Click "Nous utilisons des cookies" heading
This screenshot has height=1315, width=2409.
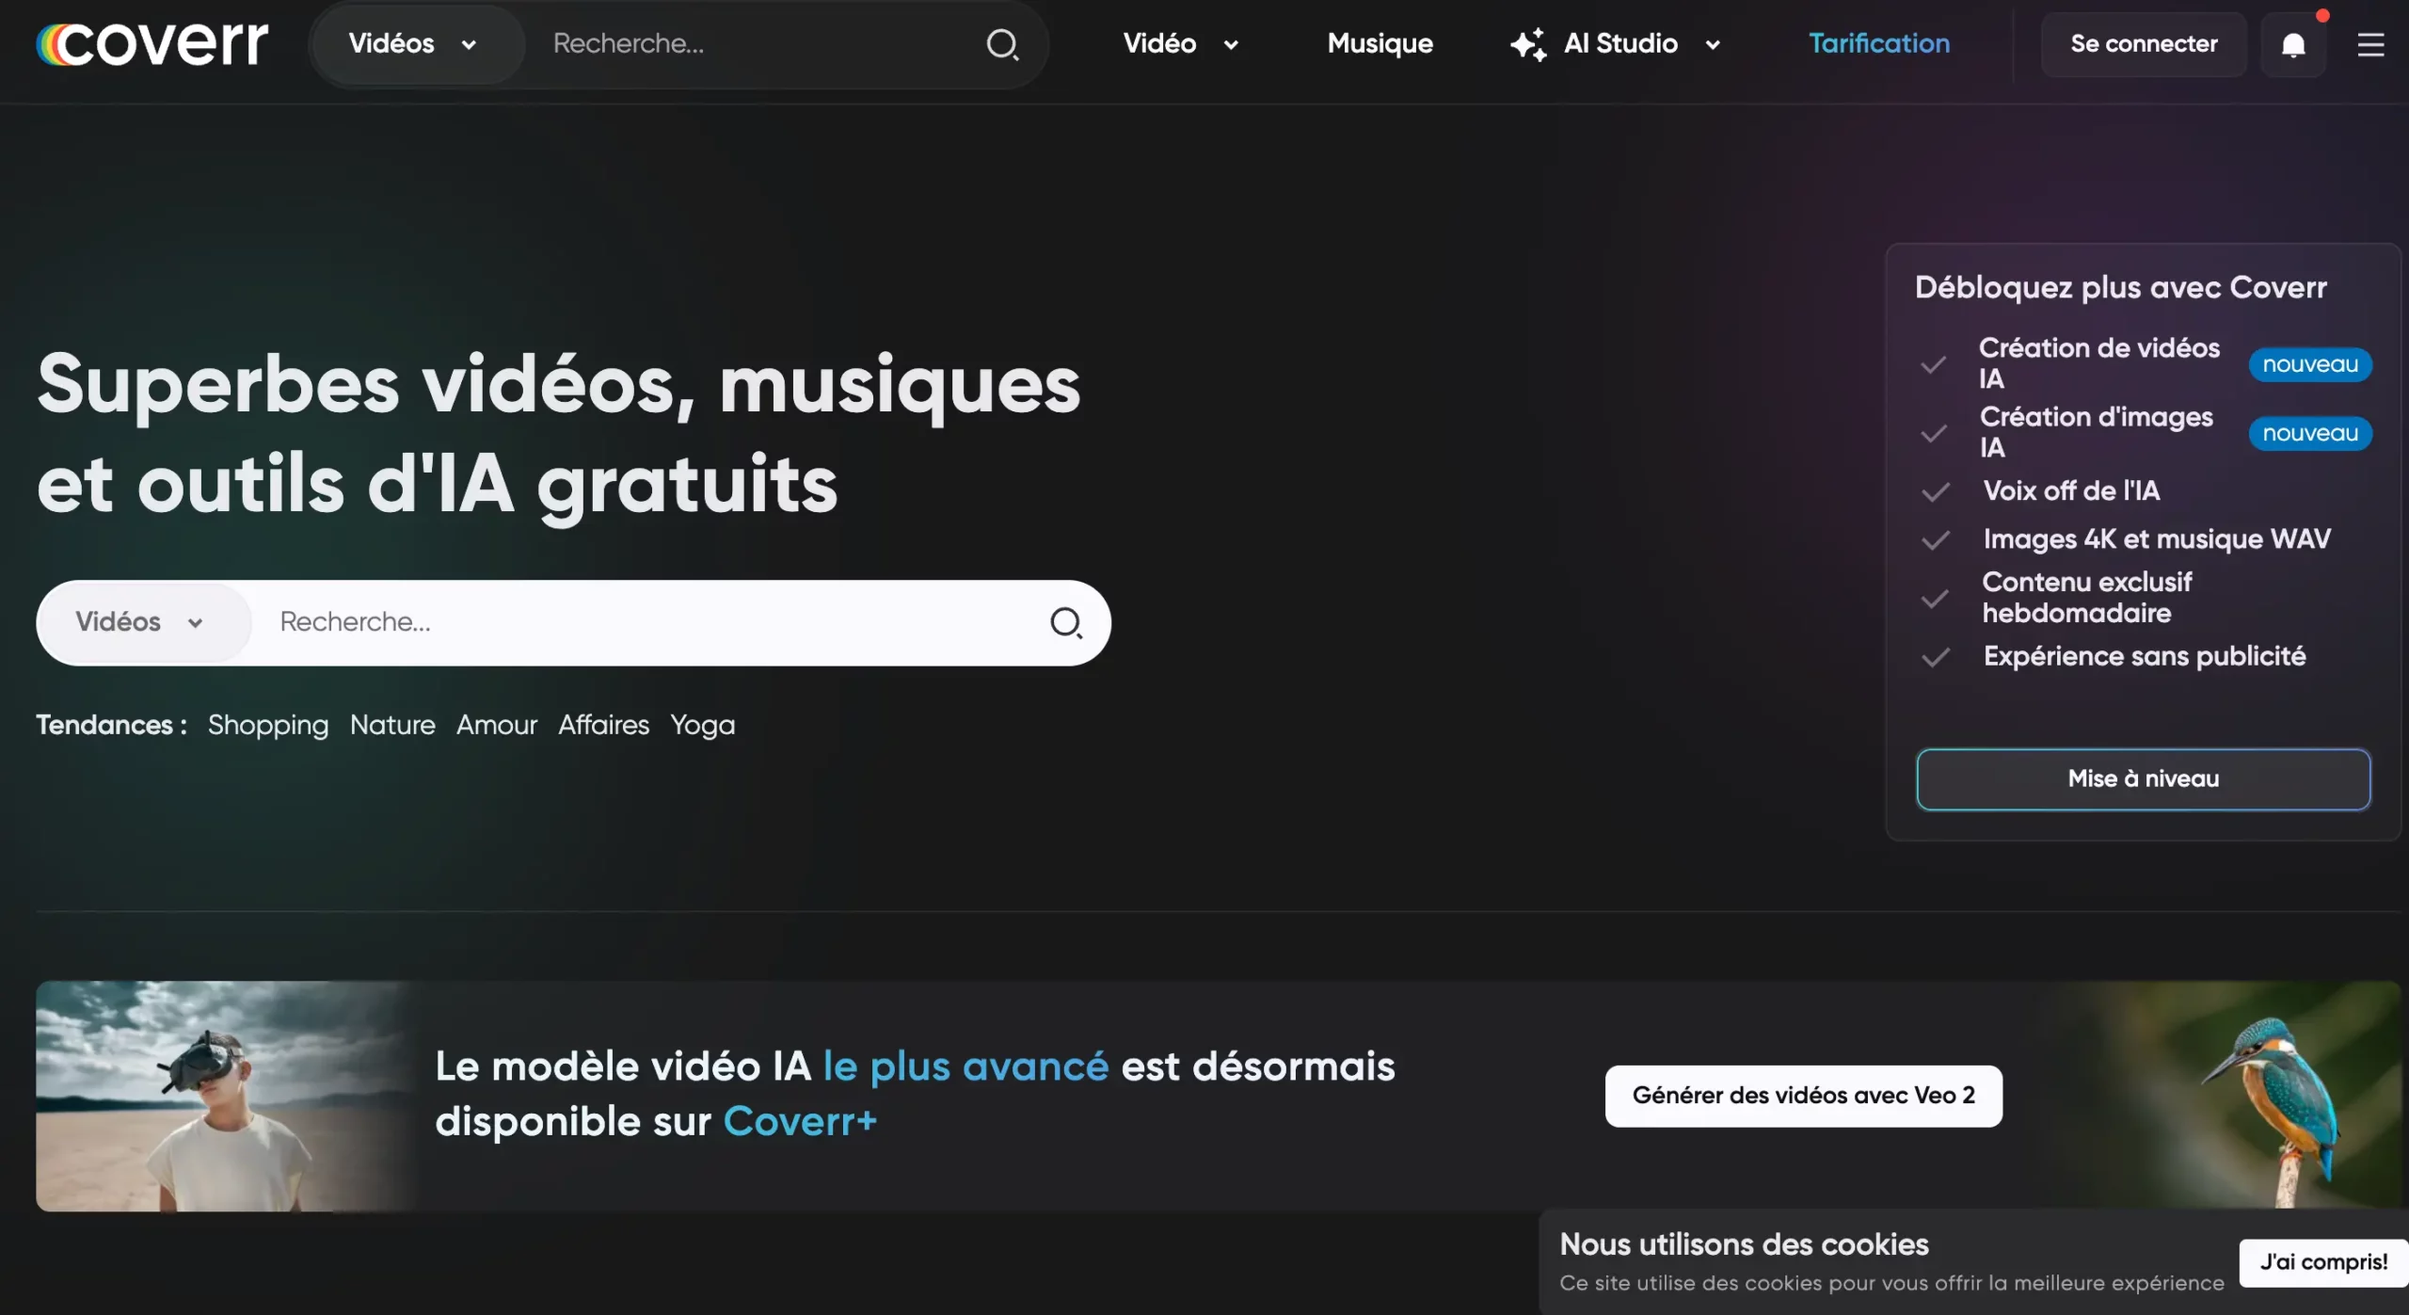click(1744, 1244)
